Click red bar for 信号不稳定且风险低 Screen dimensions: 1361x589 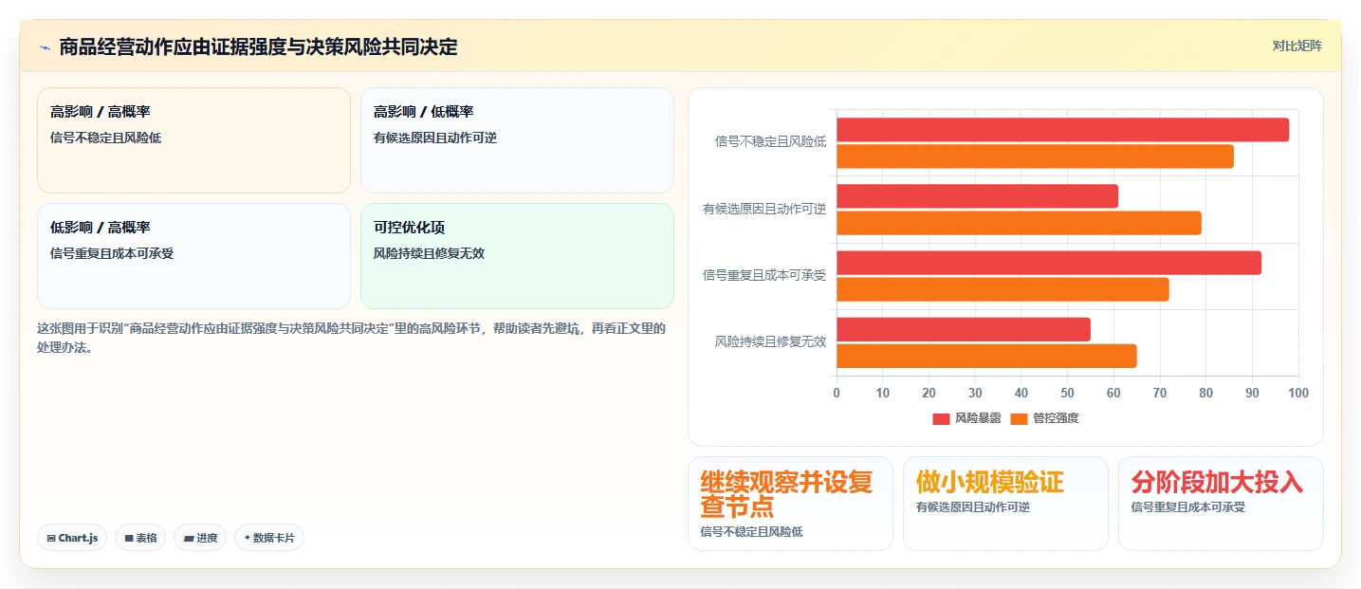pos(1062,130)
